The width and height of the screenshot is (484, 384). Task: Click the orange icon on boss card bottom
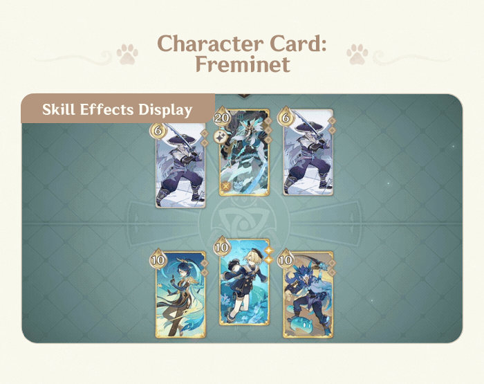point(226,186)
